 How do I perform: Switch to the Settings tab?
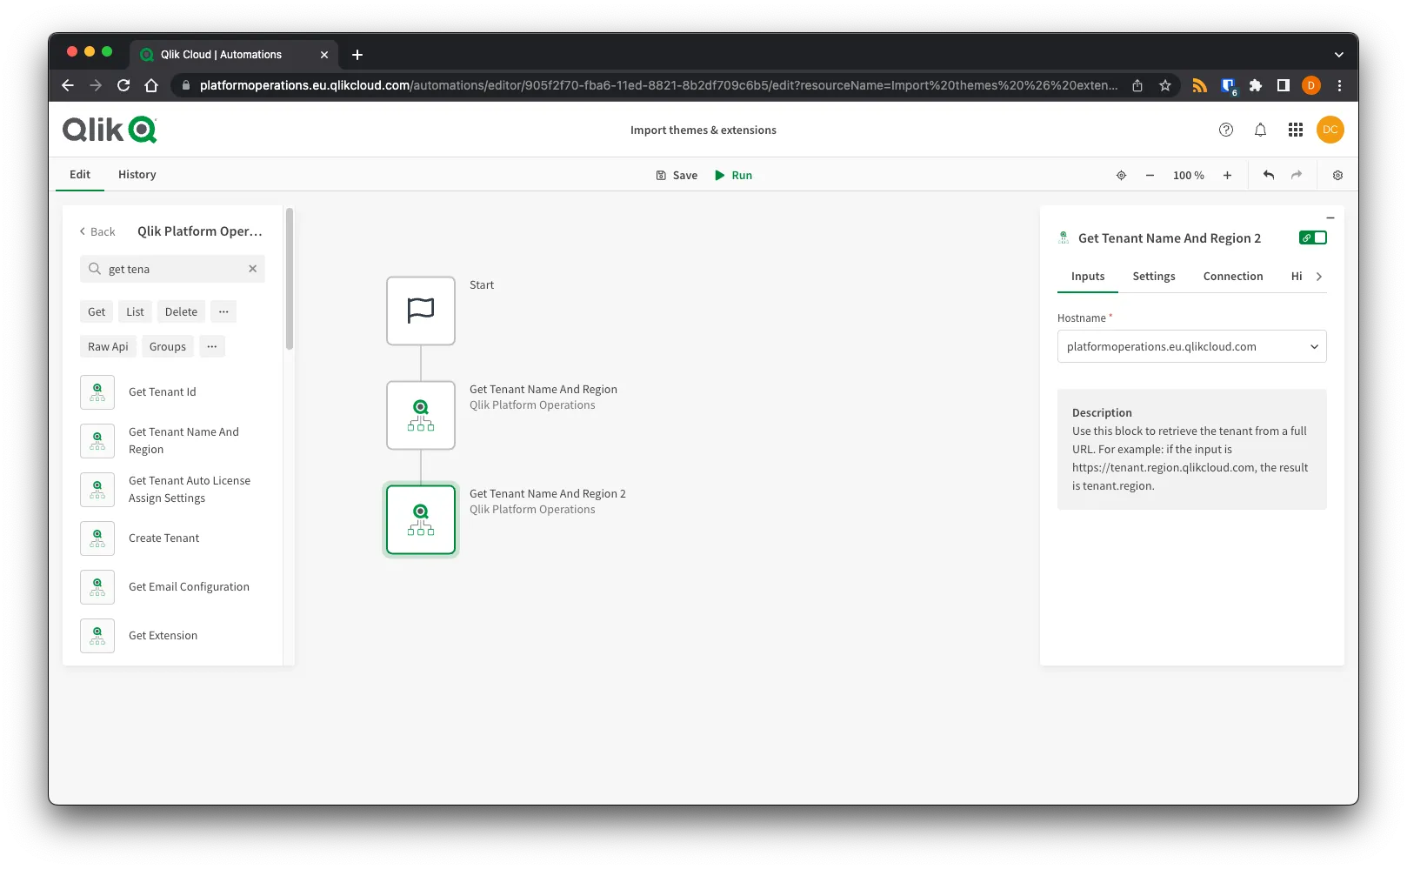tap(1153, 276)
